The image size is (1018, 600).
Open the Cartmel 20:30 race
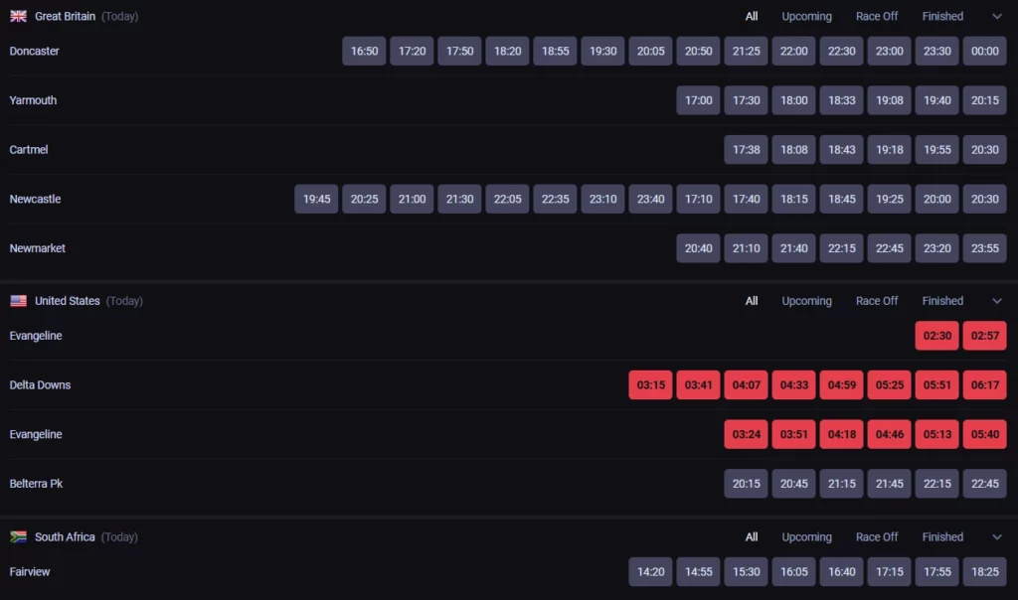(985, 150)
